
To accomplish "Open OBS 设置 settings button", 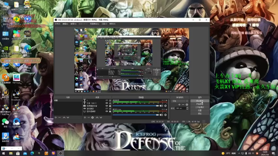I will pos(200,110).
